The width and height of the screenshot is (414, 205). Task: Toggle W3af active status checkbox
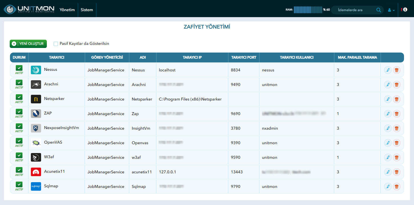tap(19, 155)
